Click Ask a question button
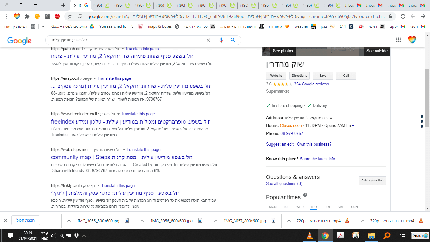Image resolution: width=430 pixels, height=242 pixels. tap(372, 181)
